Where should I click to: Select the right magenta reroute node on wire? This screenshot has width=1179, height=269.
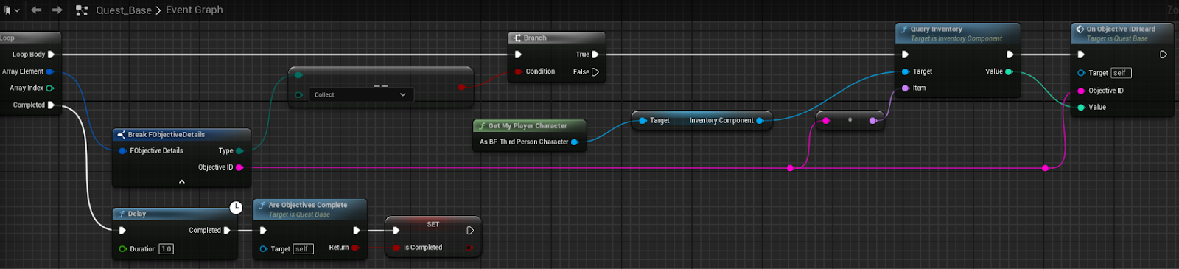tap(1046, 168)
